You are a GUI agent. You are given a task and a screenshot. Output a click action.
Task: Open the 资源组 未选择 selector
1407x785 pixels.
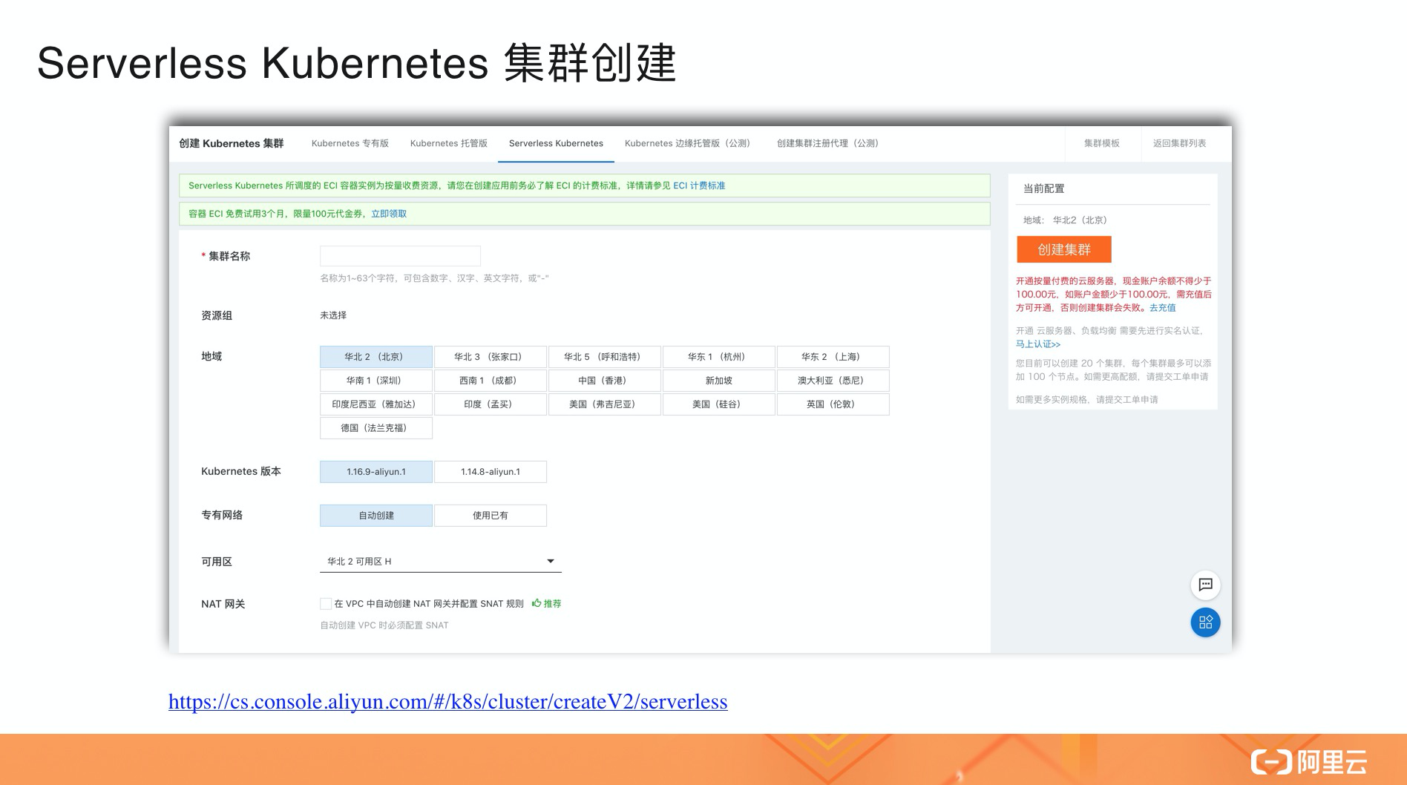[x=333, y=315]
